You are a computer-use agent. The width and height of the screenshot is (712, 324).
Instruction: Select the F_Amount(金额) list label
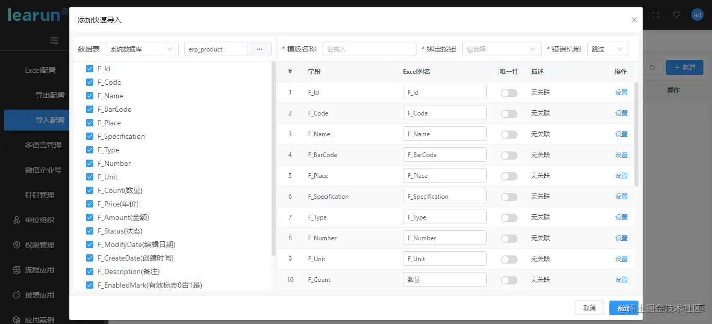[123, 217]
